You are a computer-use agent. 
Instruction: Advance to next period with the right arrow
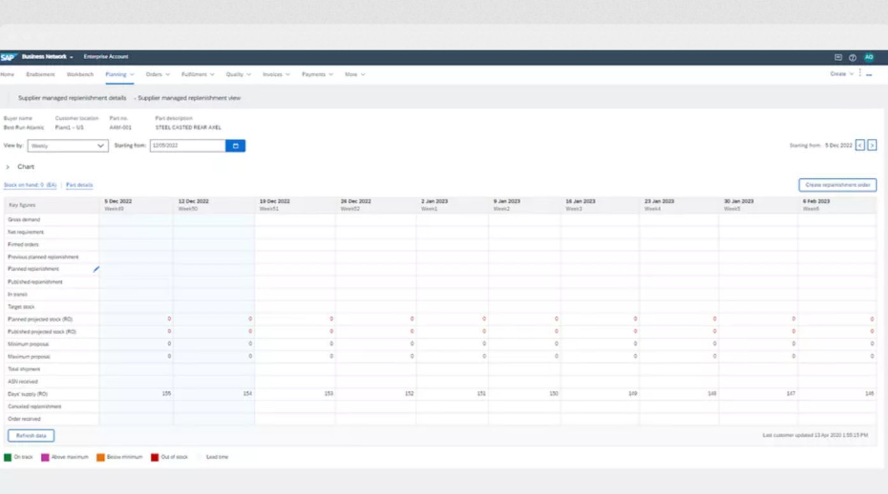[x=872, y=145]
